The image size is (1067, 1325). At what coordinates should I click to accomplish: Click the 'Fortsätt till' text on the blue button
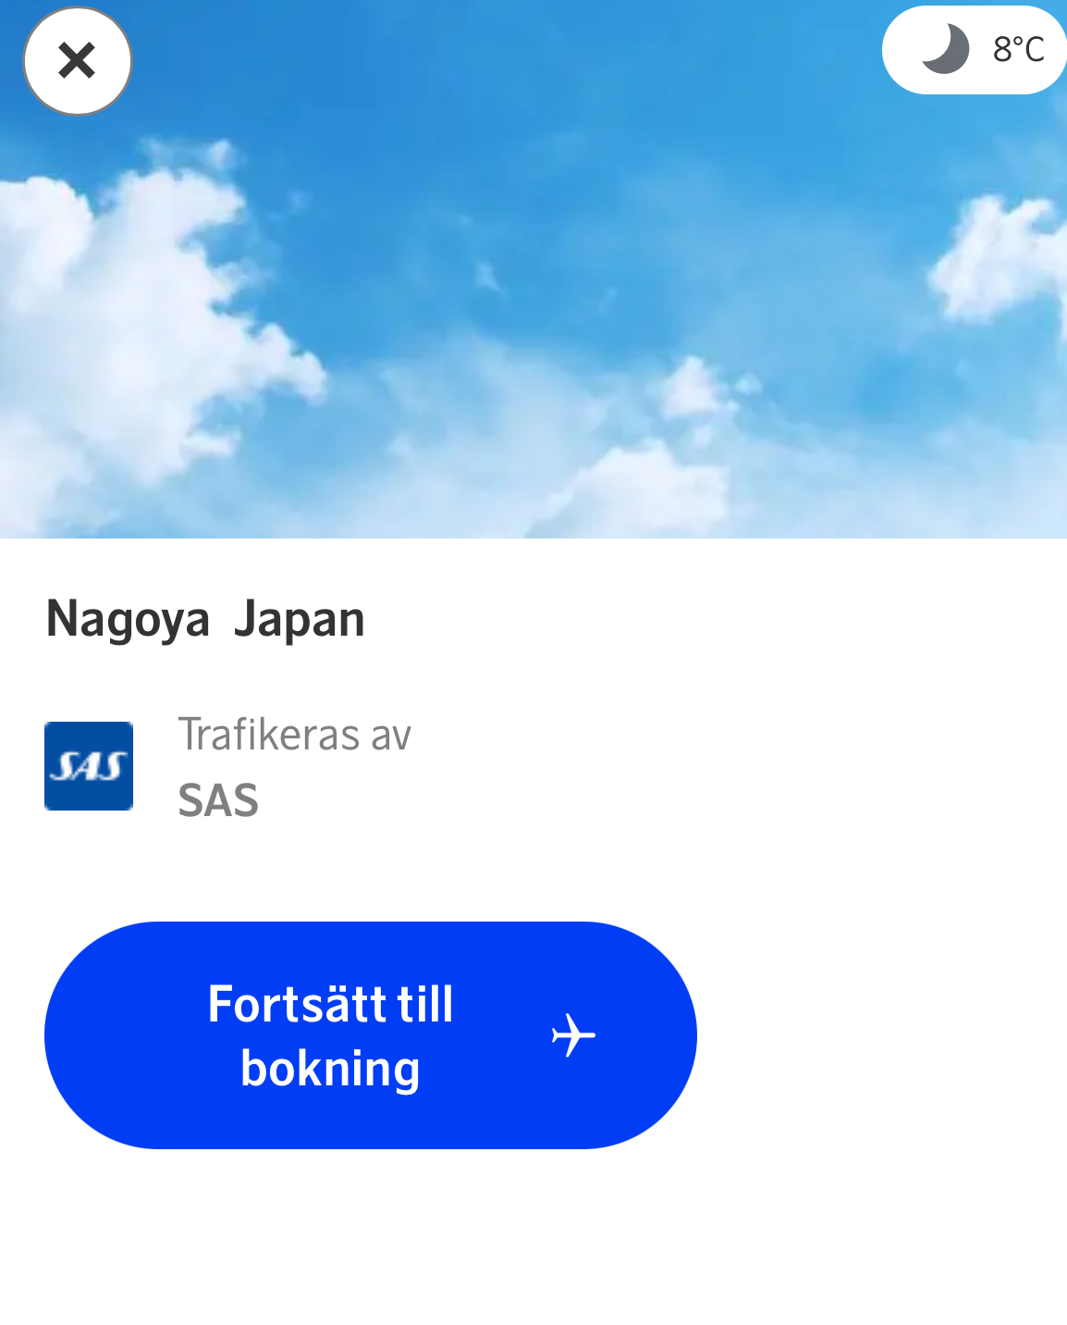coord(330,1004)
